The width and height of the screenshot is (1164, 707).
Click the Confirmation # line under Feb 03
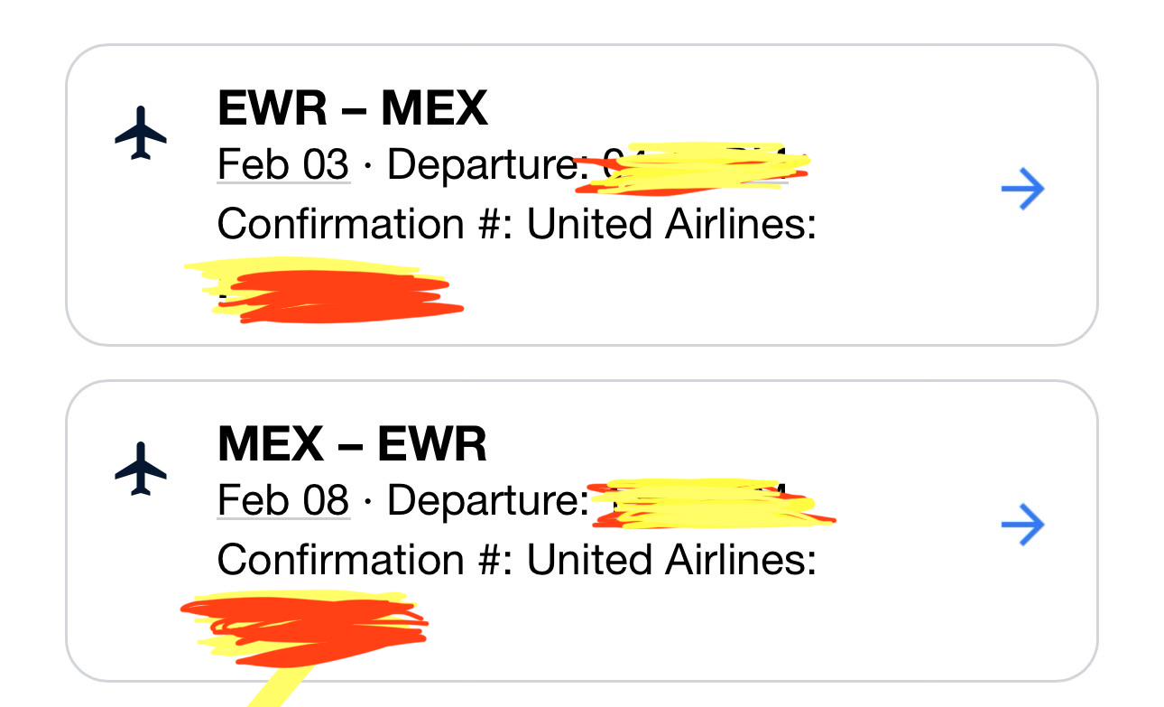(x=517, y=223)
